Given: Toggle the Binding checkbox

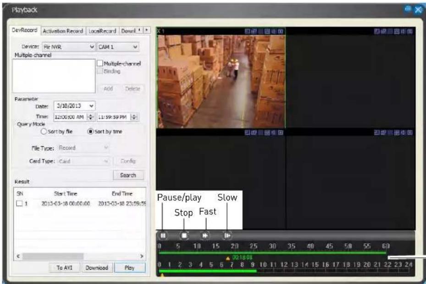Looking at the screenshot, I should tap(100, 71).
